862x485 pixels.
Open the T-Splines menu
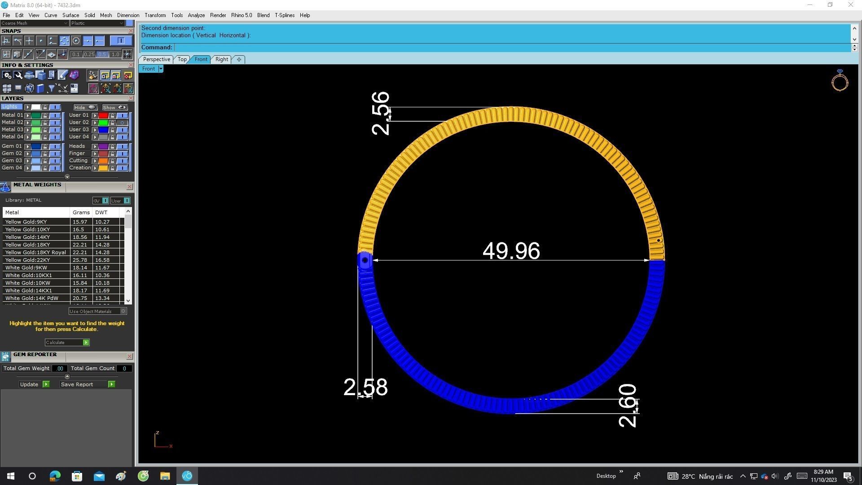pos(284,15)
